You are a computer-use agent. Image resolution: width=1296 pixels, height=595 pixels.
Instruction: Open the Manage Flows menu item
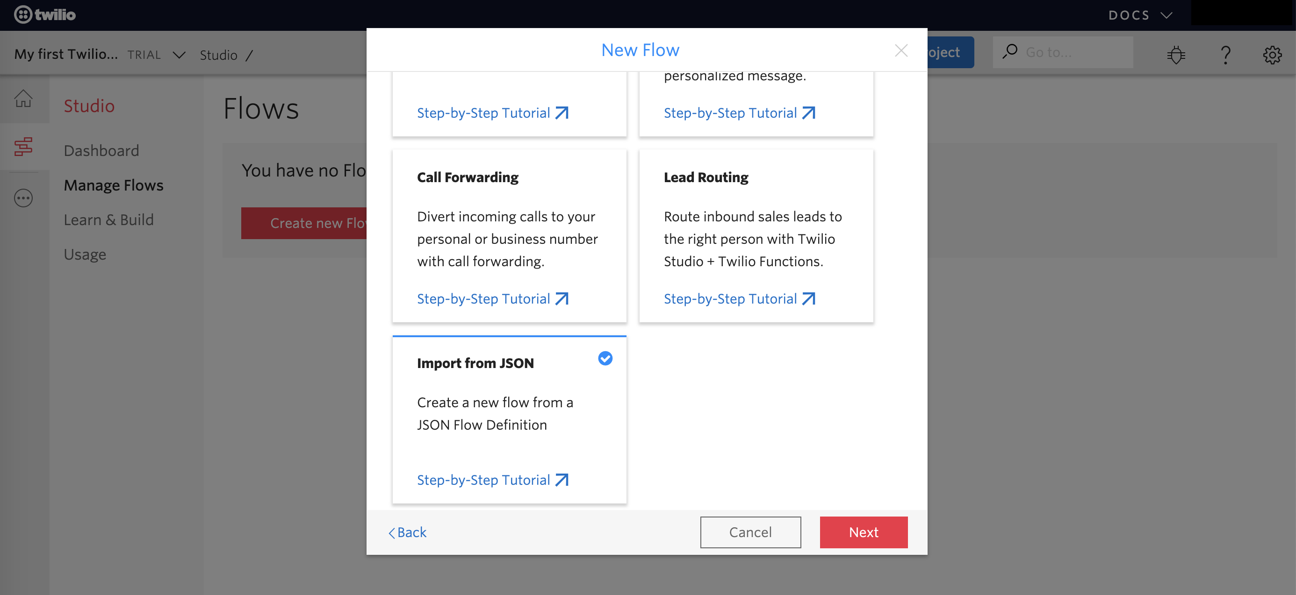tap(114, 185)
